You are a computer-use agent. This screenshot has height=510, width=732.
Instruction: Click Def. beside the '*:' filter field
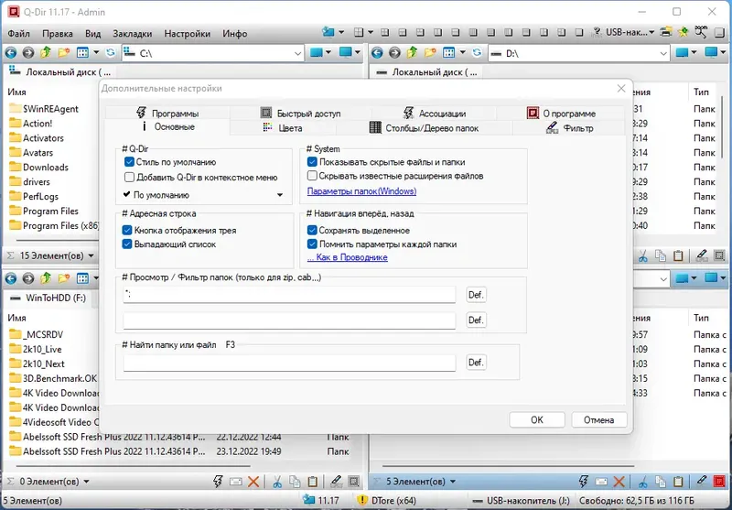point(476,295)
